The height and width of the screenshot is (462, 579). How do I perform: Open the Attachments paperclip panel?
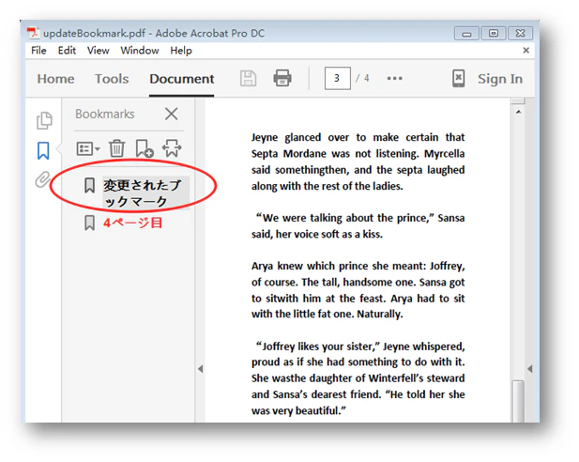[x=42, y=179]
